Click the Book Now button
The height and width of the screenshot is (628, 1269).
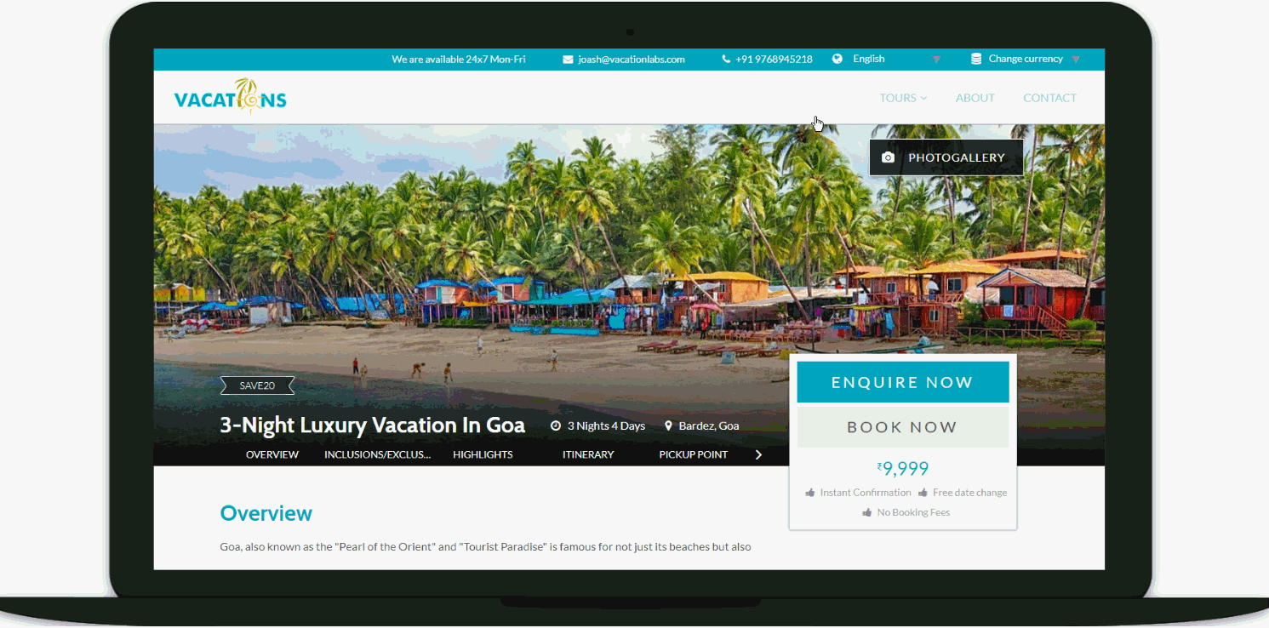pos(902,427)
